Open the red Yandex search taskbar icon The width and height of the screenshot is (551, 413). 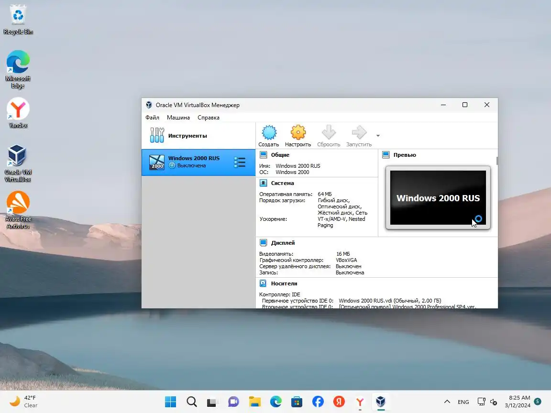(339, 402)
